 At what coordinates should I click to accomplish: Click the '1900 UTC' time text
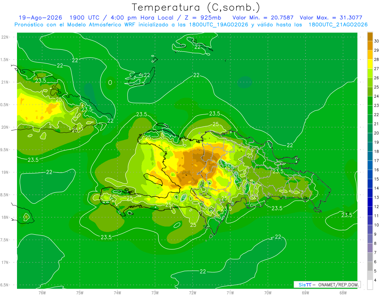tap(85, 18)
